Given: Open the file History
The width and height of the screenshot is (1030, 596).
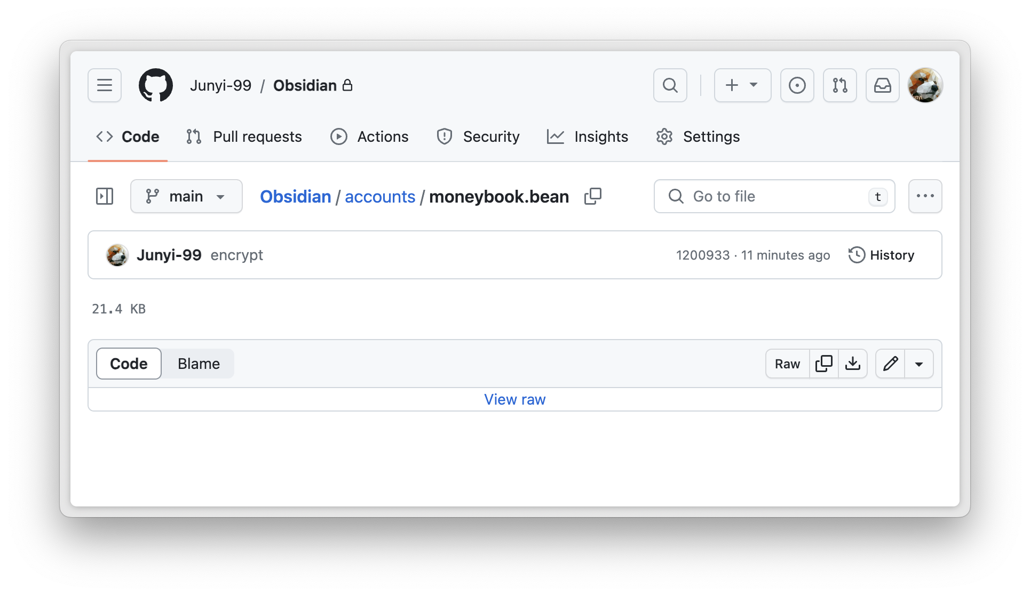Looking at the screenshot, I should (x=882, y=255).
